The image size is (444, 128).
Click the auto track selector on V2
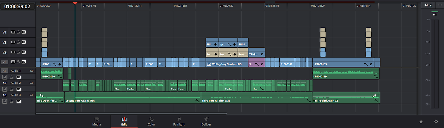pyautogui.click(x=23, y=52)
